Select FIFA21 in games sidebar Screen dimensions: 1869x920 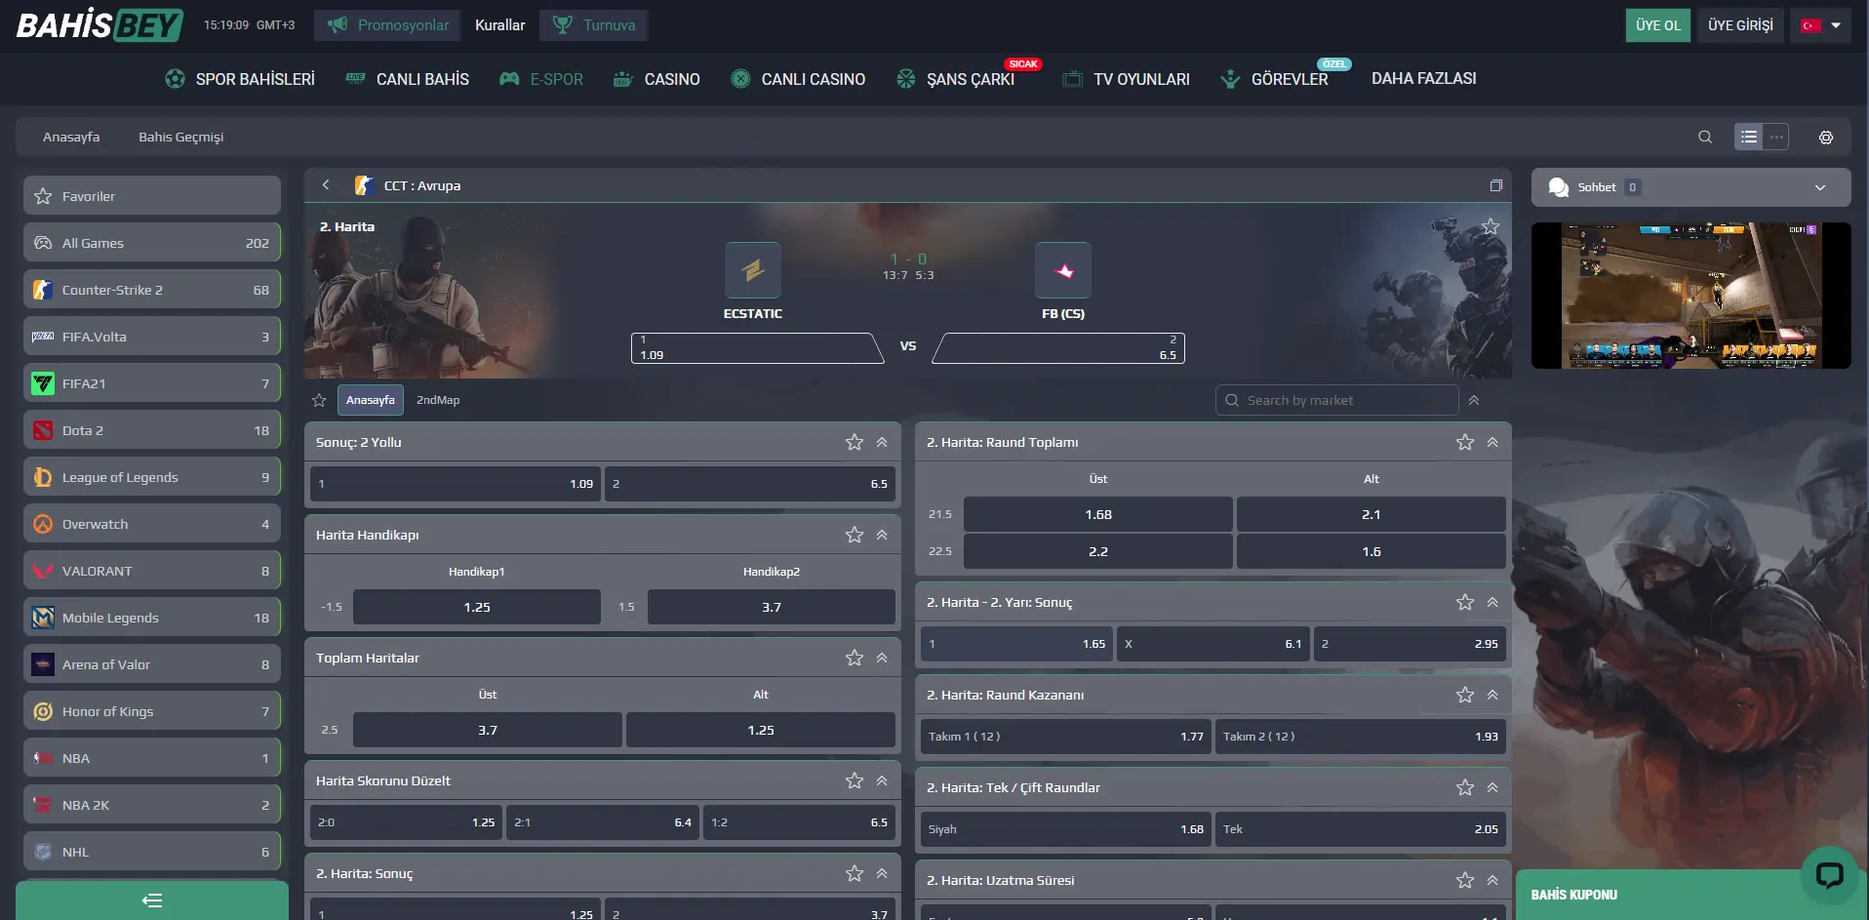coord(152,383)
